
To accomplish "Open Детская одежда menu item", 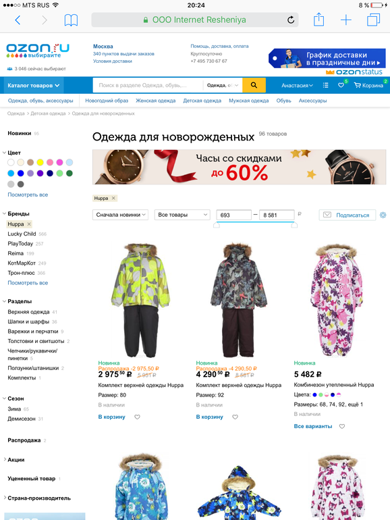I will 202,101.
